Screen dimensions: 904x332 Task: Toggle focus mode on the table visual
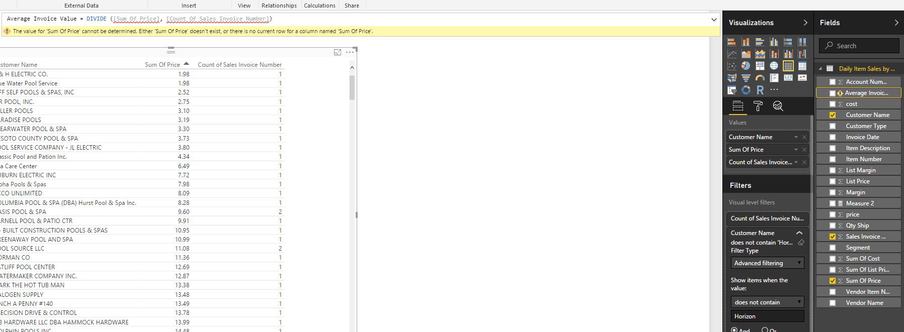(338, 52)
